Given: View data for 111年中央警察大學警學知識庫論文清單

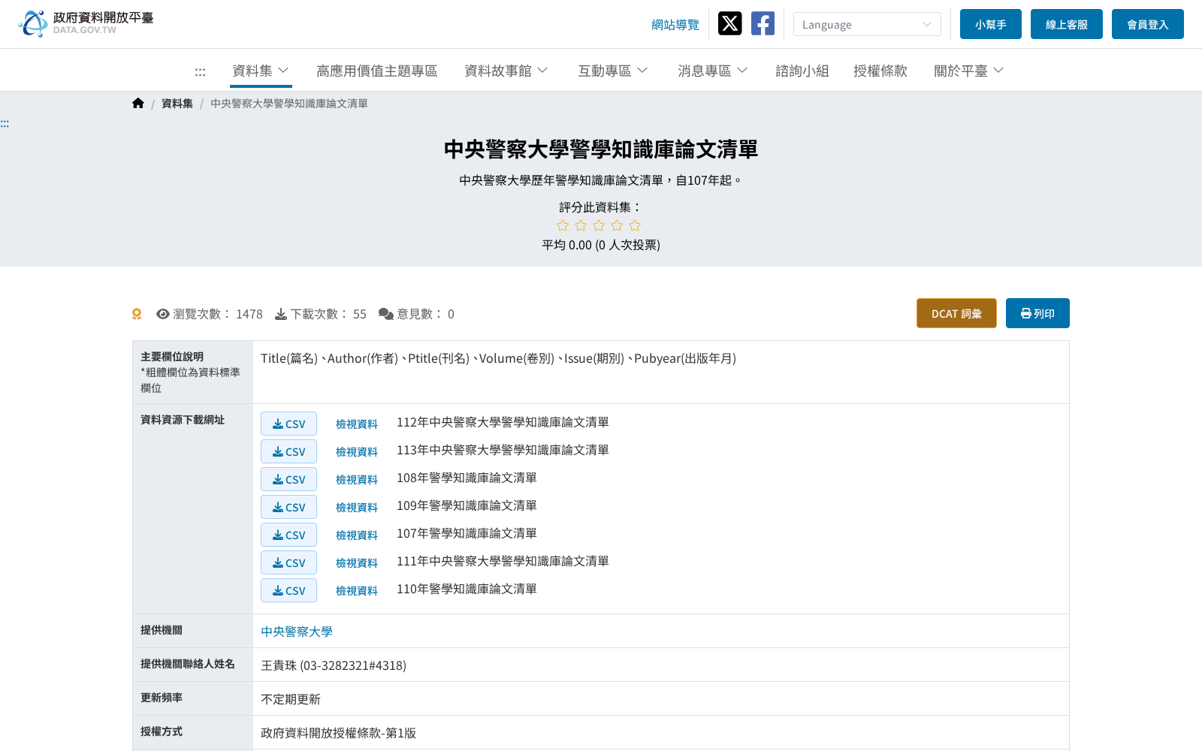Looking at the screenshot, I should coord(357,563).
